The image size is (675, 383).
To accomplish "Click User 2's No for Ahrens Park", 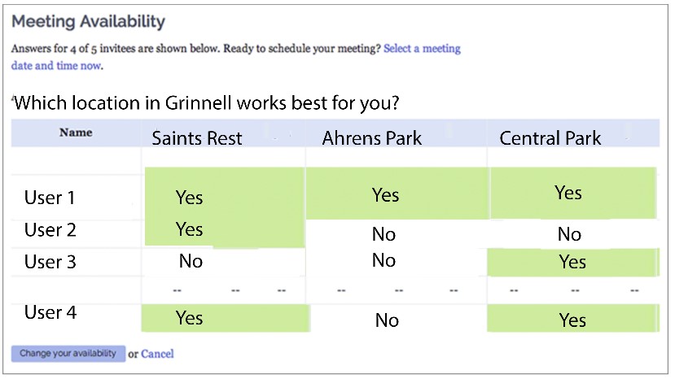I will click(x=384, y=234).
